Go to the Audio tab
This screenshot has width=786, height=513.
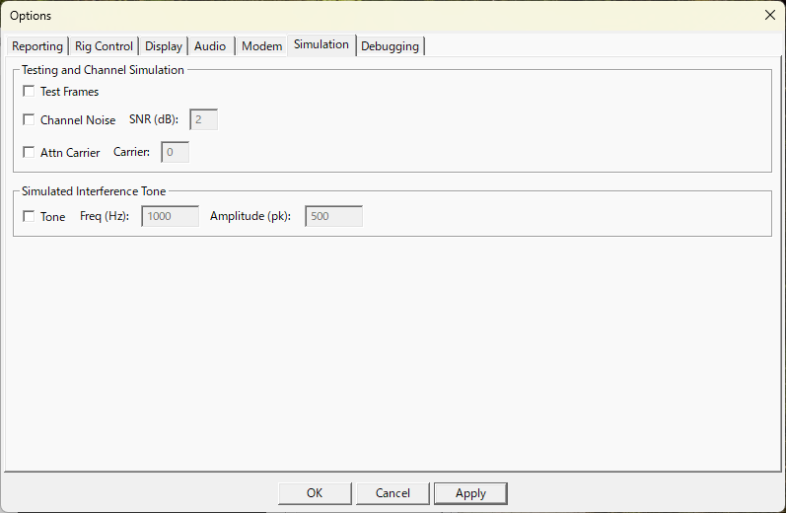210,46
